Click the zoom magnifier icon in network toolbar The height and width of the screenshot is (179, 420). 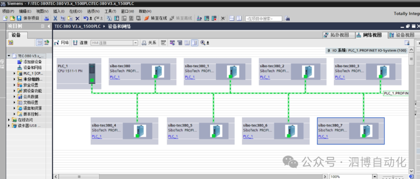click(x=203, y=43)
